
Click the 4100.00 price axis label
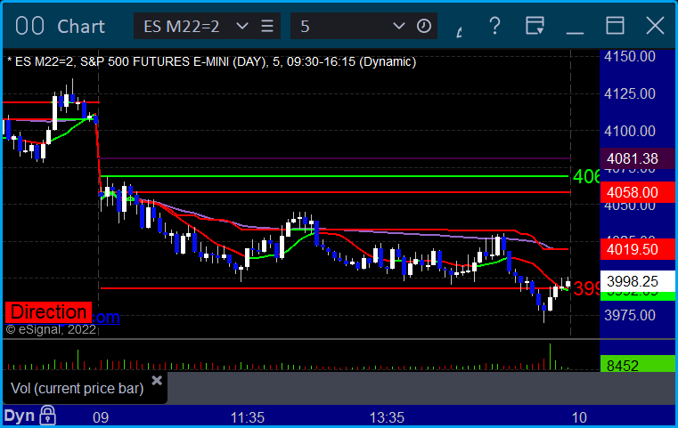(x=630, y=131)
